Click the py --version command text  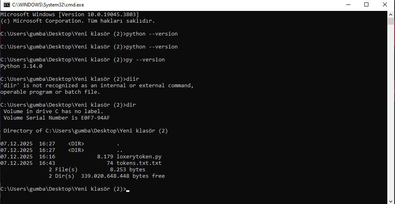[146, 60]
